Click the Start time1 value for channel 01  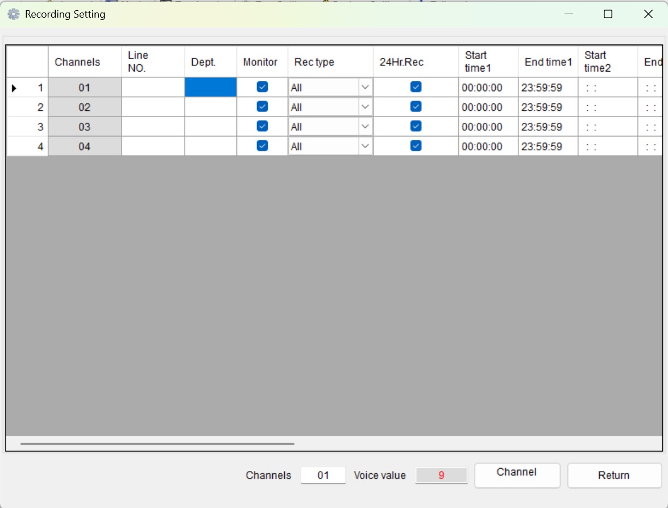tap(487, 87)
